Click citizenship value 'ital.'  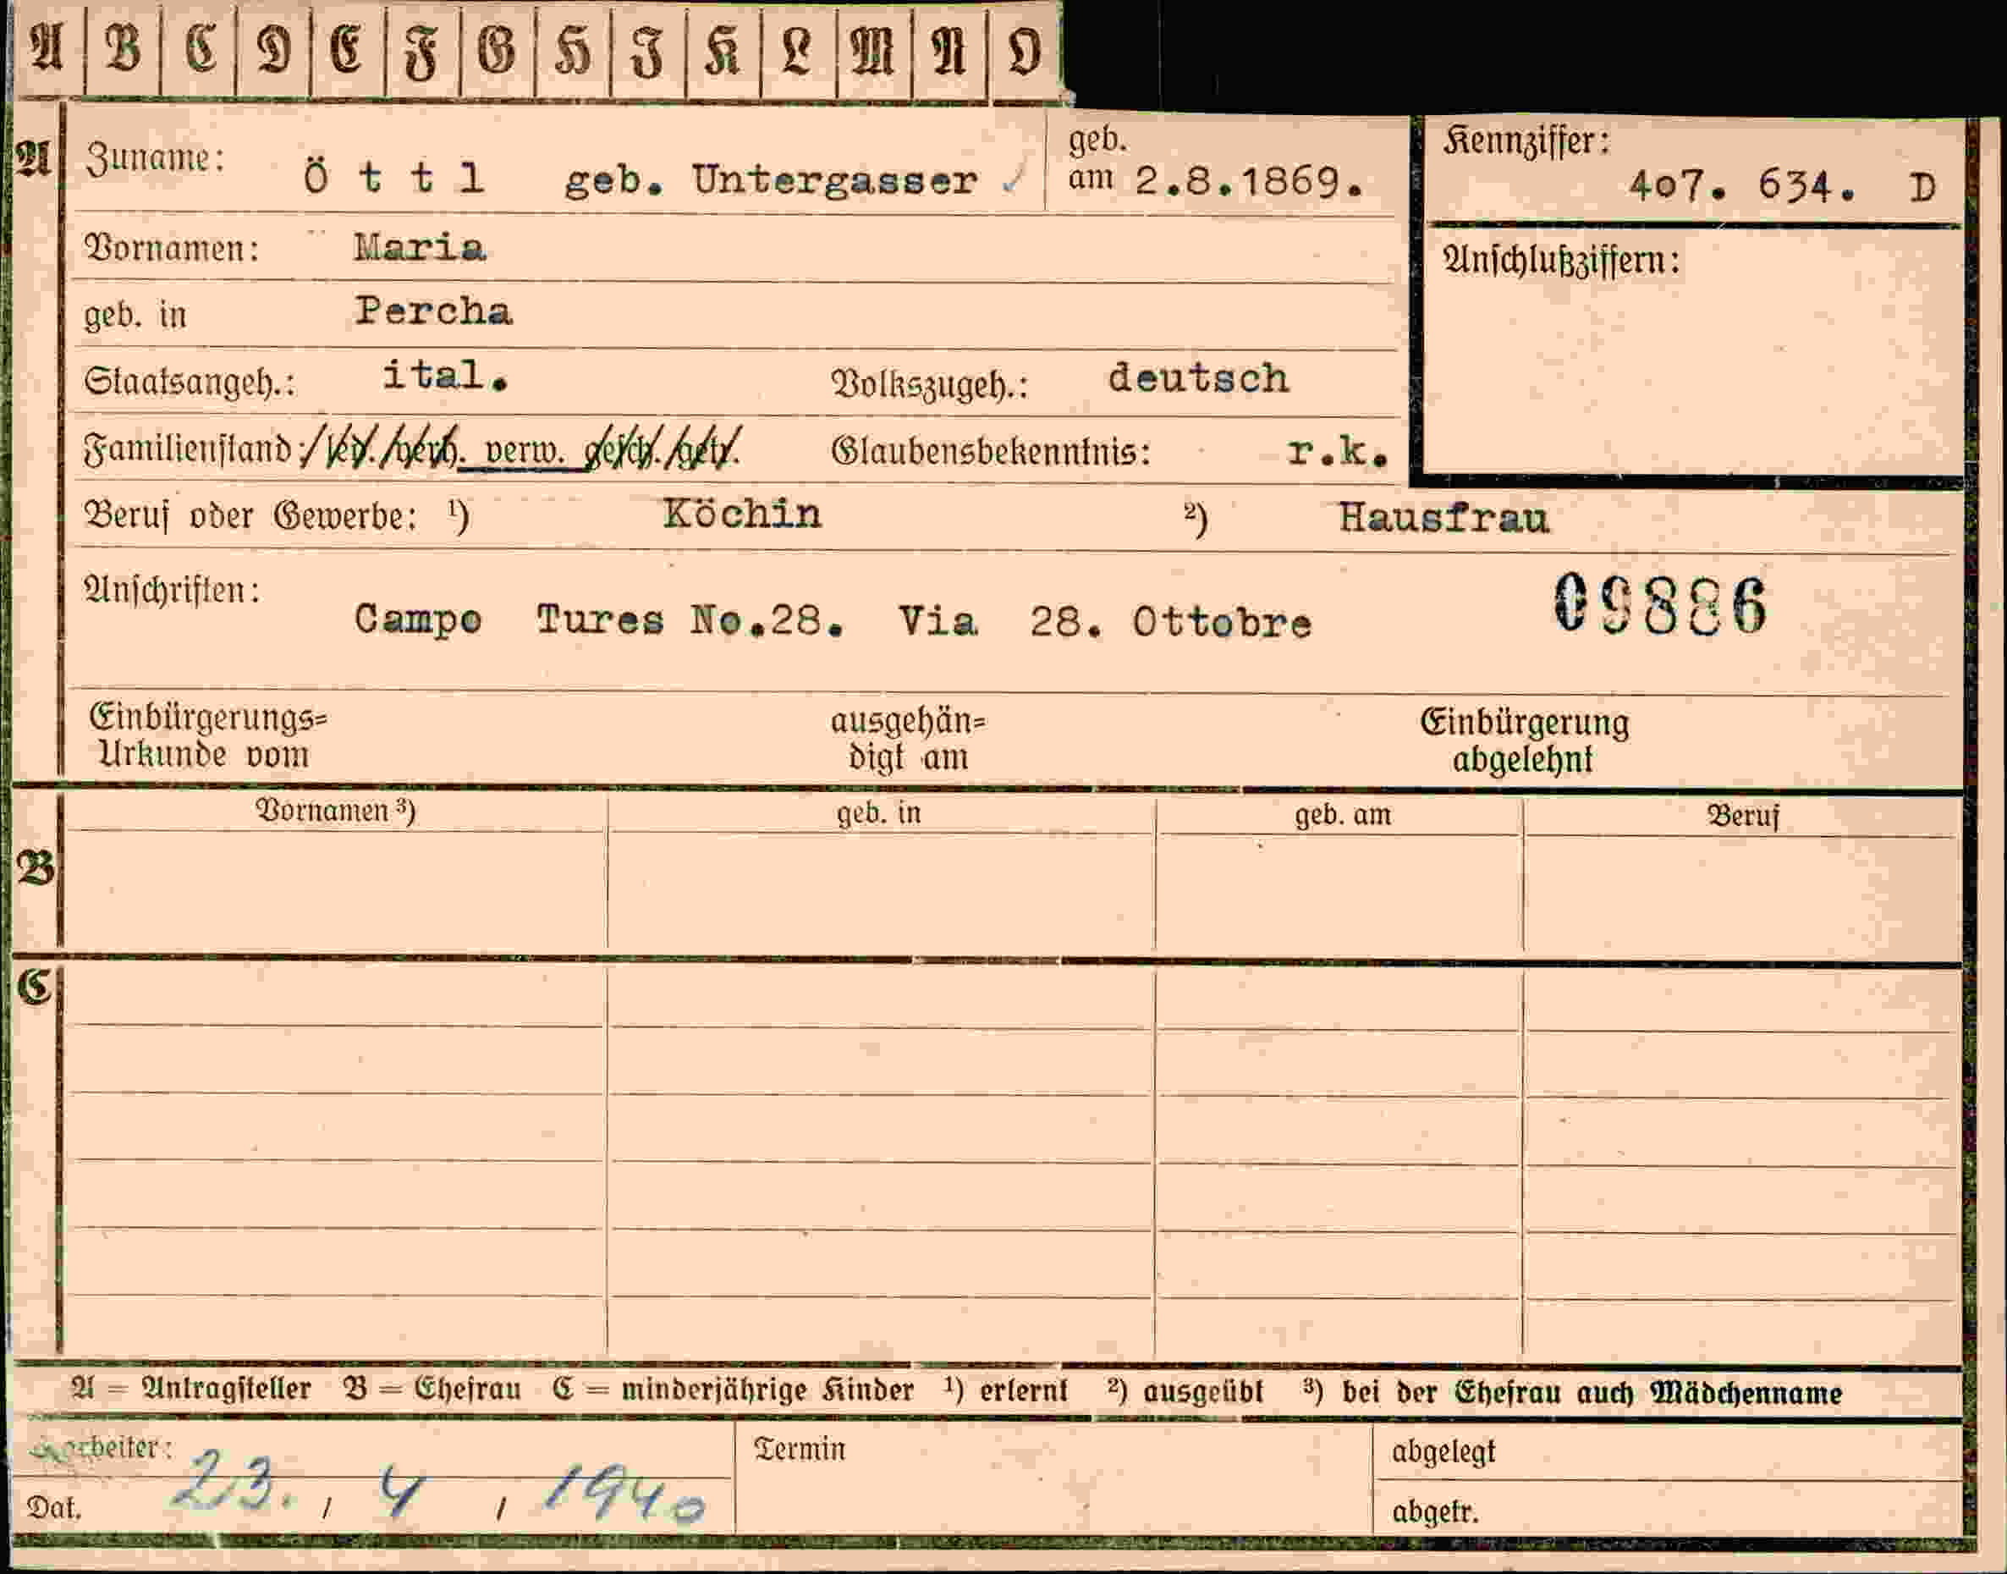445,375
